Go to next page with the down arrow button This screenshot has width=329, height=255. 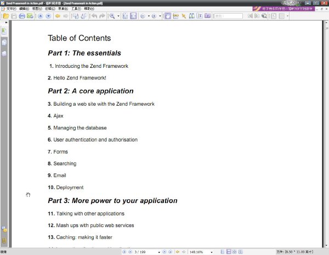point(48,16)
